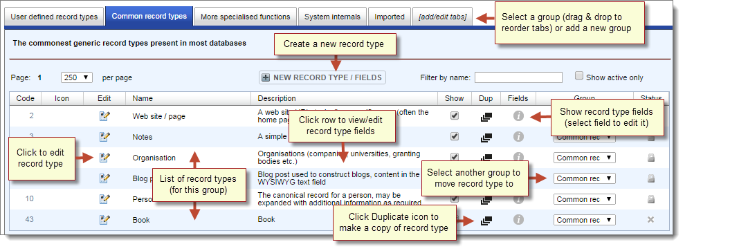This screenshot has width=730, height=251.
Task: Click lock status icon in Organisation row
Action: point(651,158)
